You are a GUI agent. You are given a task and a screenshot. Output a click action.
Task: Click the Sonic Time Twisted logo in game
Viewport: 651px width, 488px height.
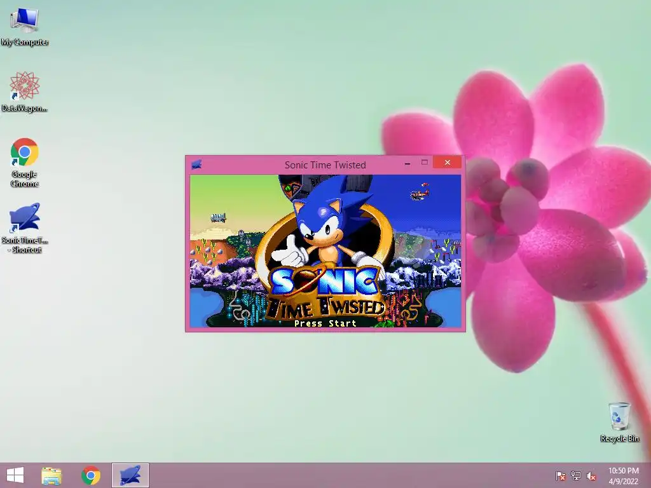pos(326,294)
